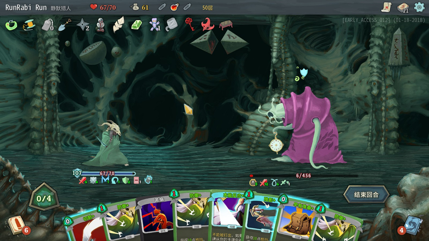
Task: Click the 0/4 energy orb
Action: point(44,198)
